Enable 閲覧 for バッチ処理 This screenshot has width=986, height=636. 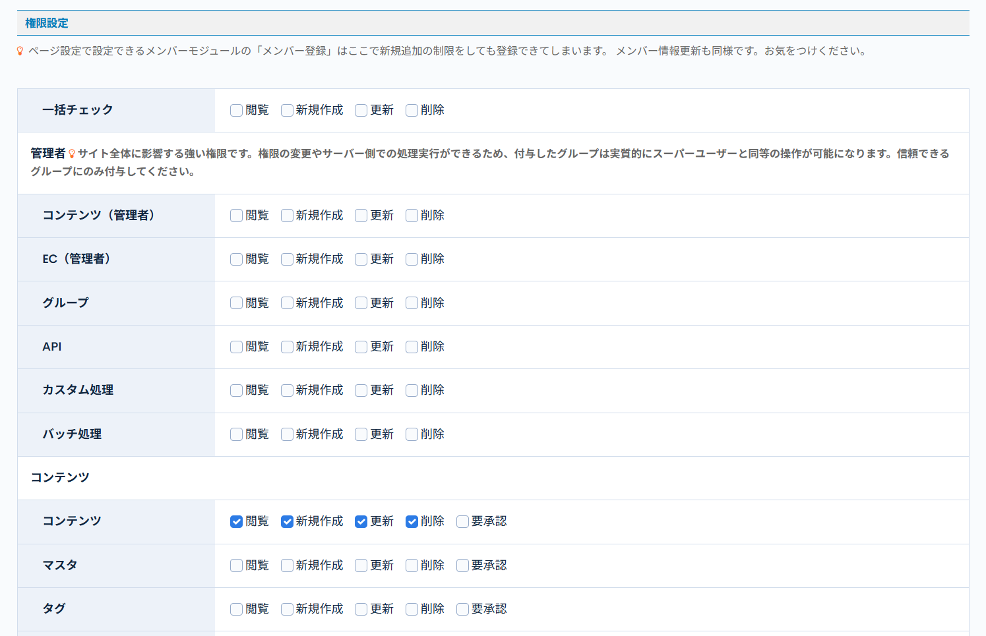(x=236, y=434)
